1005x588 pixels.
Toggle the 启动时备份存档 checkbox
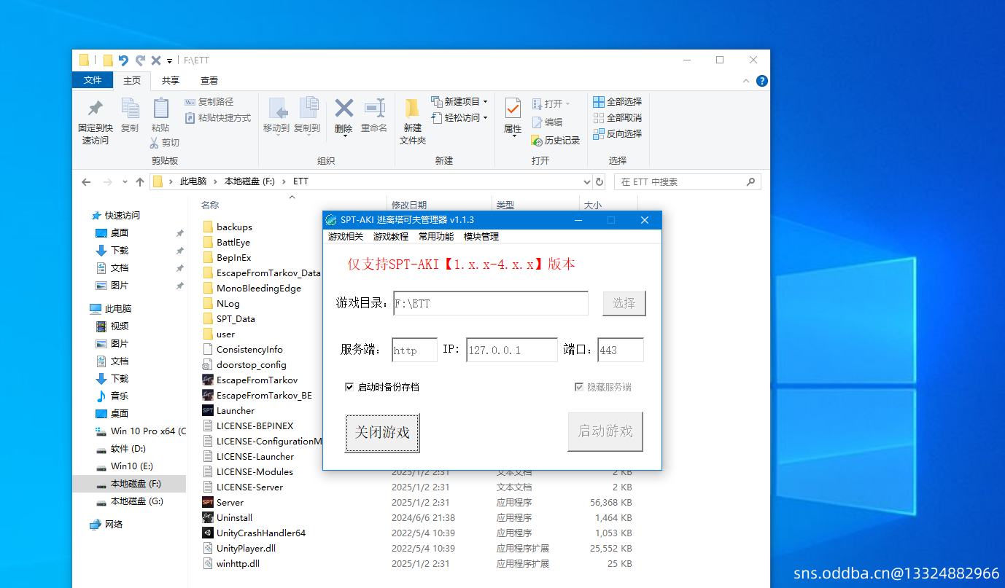click(x=349, y=387)
